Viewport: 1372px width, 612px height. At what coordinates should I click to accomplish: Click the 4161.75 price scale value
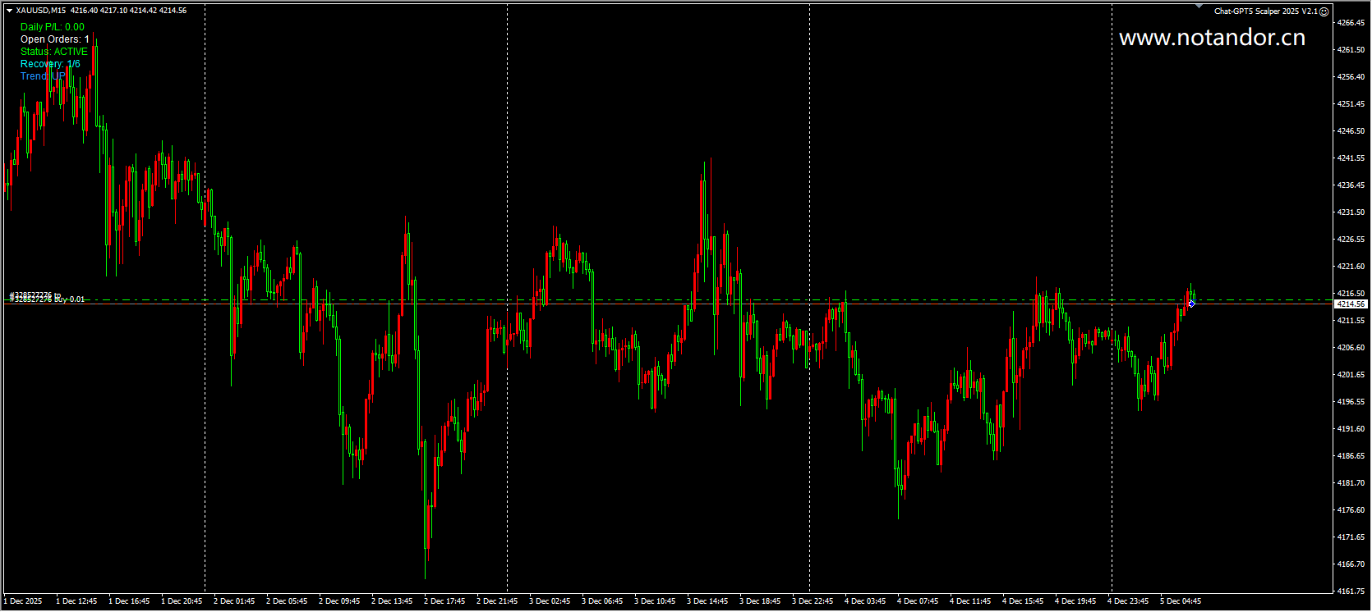coord(1351,591)
